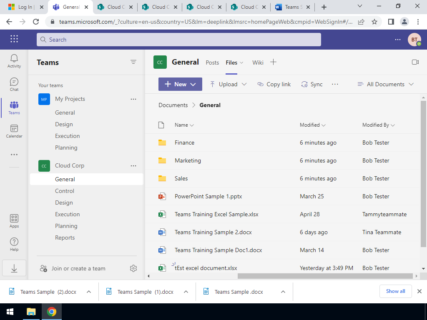The width and height of the screenshot is (427, 320).
Task: Expand the Files tab chevron
Action: tap(241, 62)
